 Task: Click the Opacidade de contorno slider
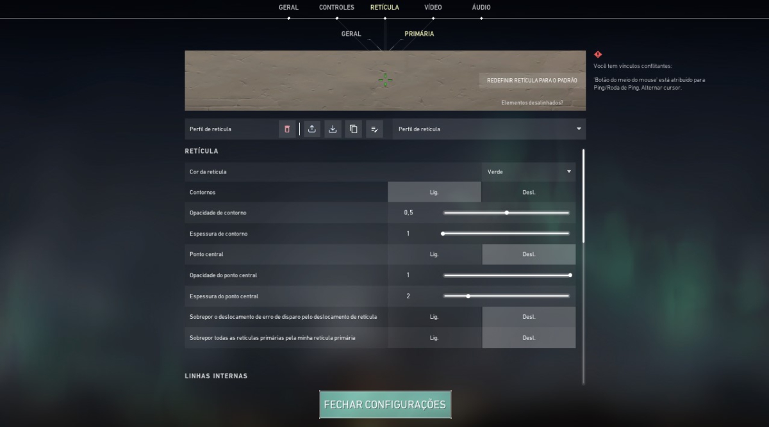pos(506,213)
